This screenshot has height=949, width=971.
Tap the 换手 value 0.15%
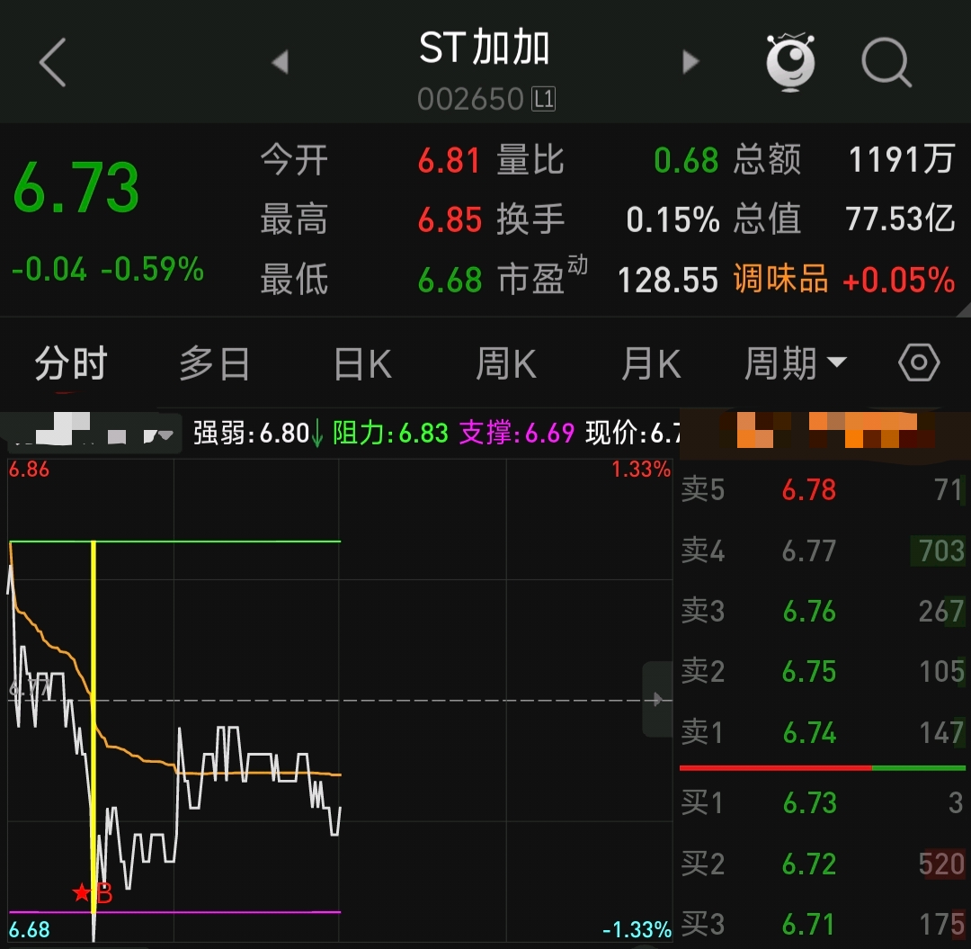click(x=673, y=219)
